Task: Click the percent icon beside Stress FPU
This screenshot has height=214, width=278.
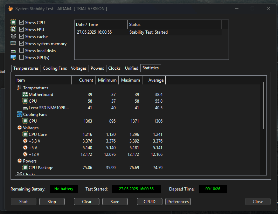Action: [13, 29]
